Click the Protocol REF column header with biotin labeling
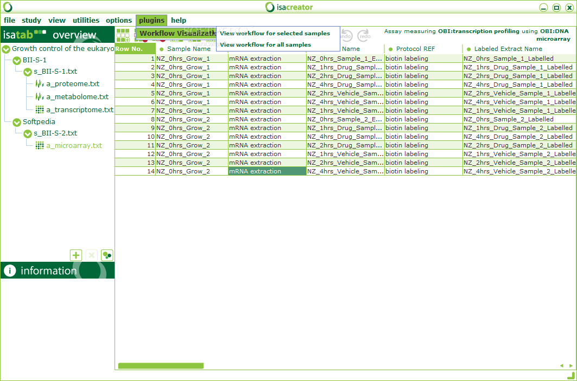The width and height of the screenshot is (577, 381). 423,49
